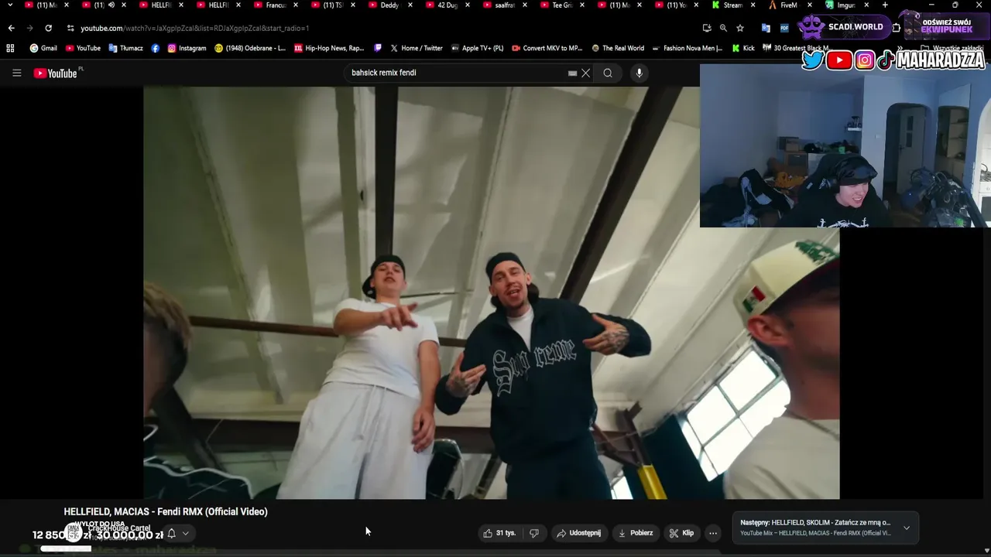Switch to the first HELLFIE browser tab
991x557 pixels.
(x=161, y=5)
